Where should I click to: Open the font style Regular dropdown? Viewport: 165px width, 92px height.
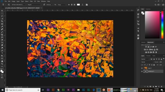point(35,5)
